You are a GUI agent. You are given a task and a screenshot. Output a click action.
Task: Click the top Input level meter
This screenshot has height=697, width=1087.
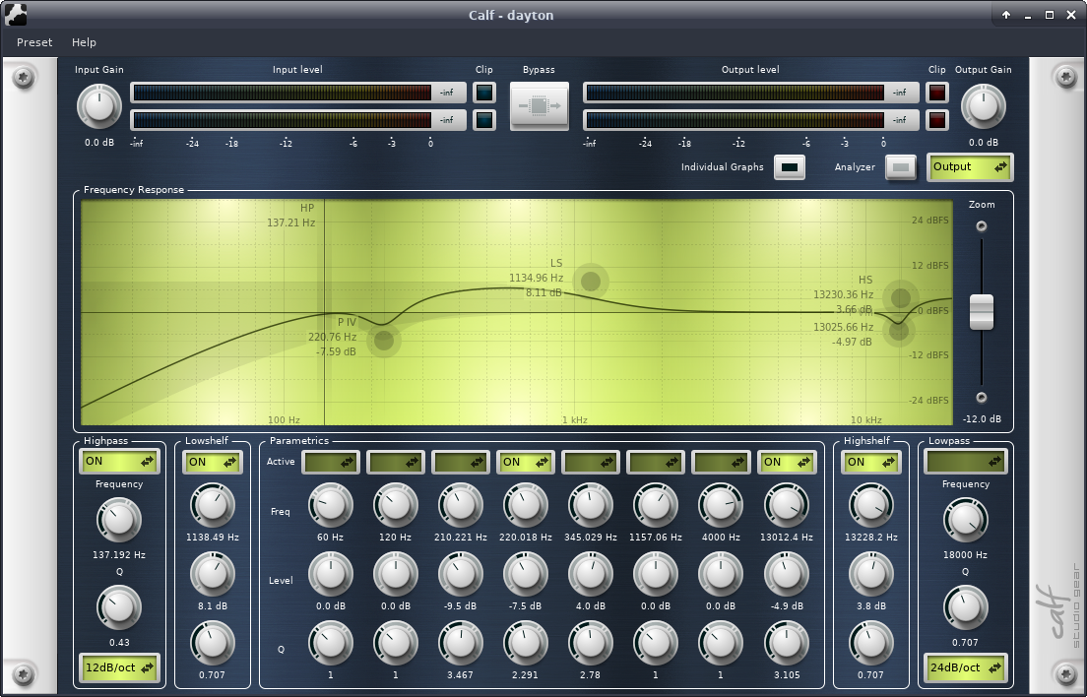pyautogui.click(x=298, y=93)
